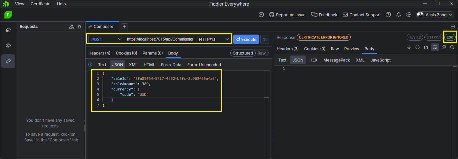Select JSON request body format
The height and width of the screenshot is (159, 458).
click(118, 65)
